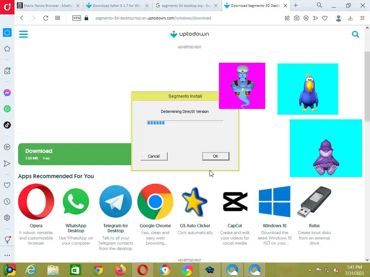Image resolution: width=370 pixels, height=277 pixels.
Task: Close the Download Safari tab
Action: (147, 6)
